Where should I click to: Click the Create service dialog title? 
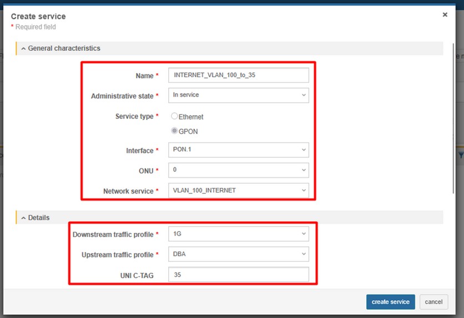(38, 17)
